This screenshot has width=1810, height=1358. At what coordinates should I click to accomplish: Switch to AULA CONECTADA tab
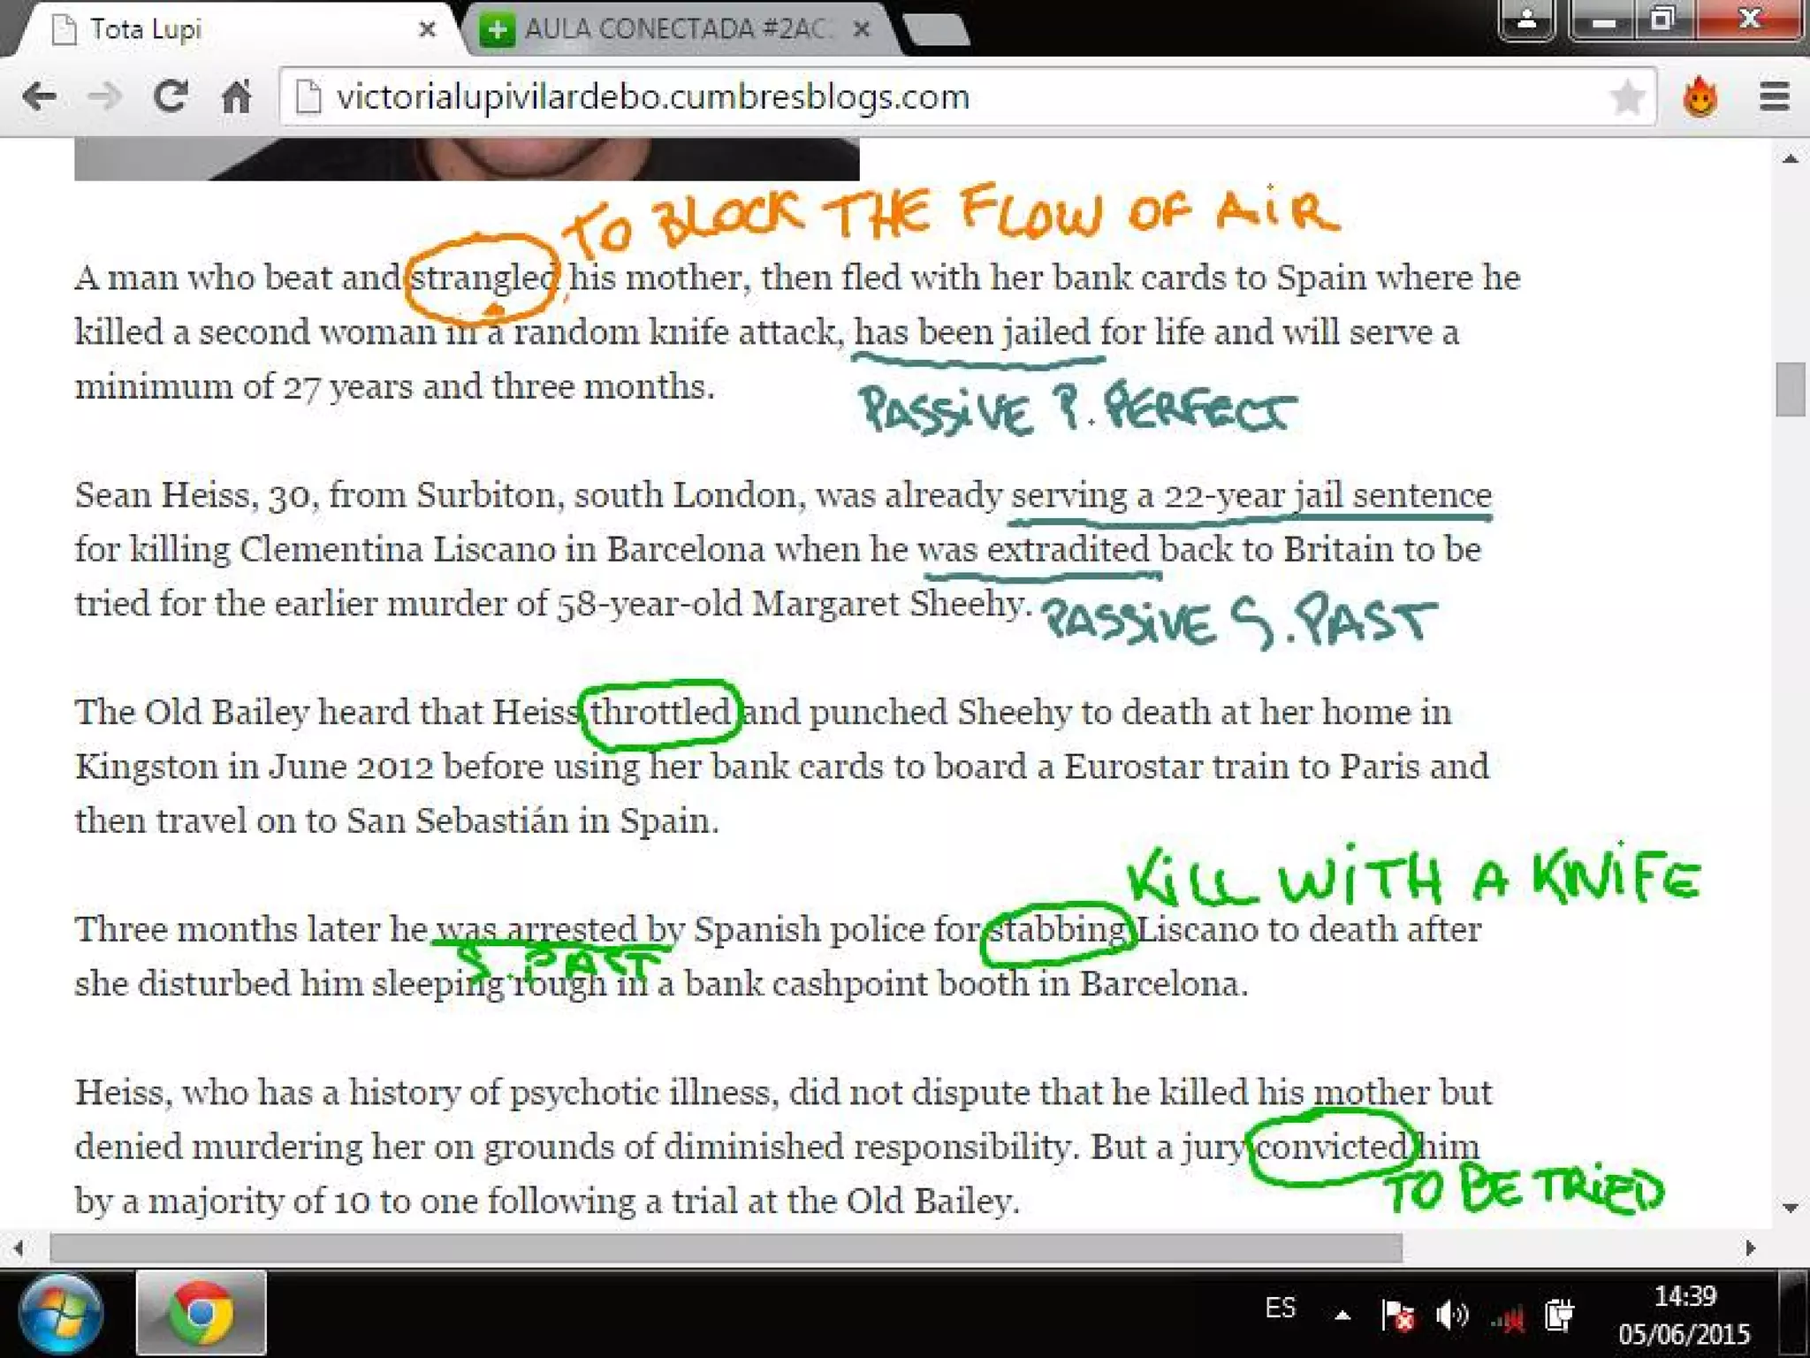(x=672, y=29)
